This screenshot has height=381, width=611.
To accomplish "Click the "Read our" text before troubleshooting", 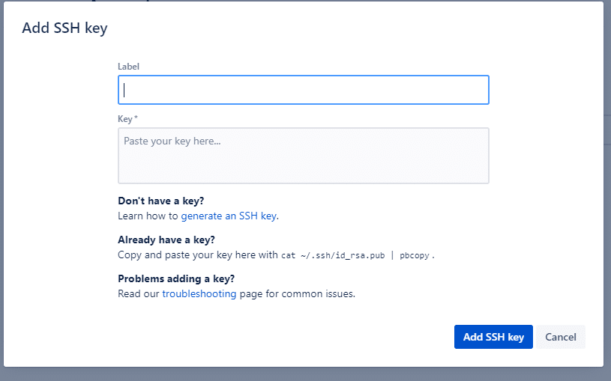I will pyautogui.click(x=139, y=294).
